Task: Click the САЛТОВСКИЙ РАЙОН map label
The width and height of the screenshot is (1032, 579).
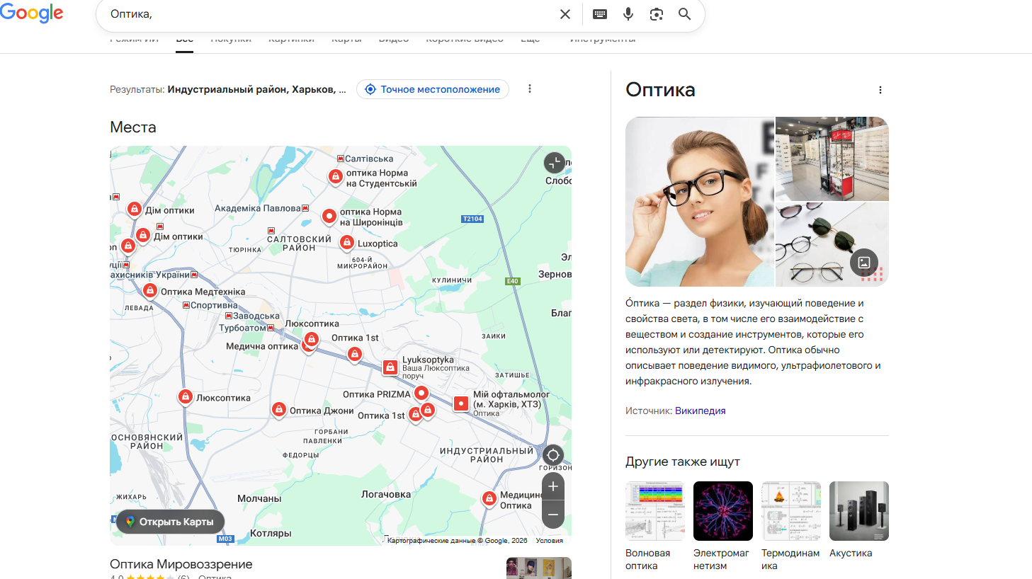Action: click(x=299, y=243)
